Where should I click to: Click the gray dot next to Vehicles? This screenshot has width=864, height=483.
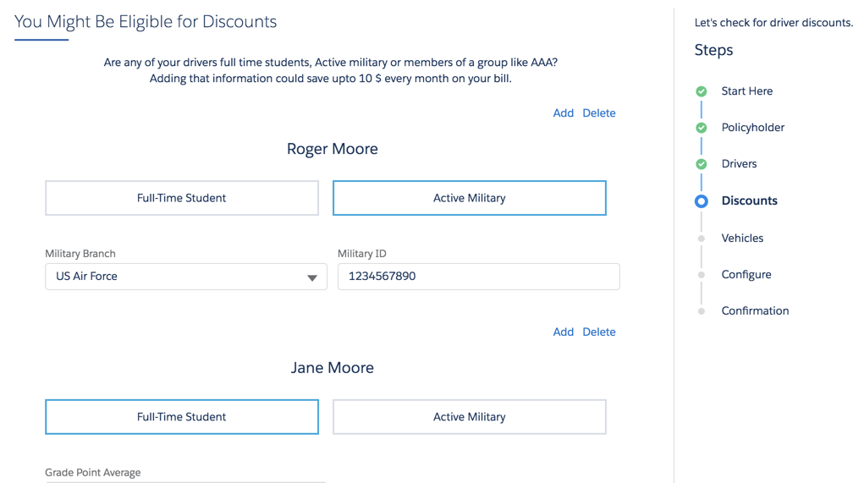coord(701,239)
